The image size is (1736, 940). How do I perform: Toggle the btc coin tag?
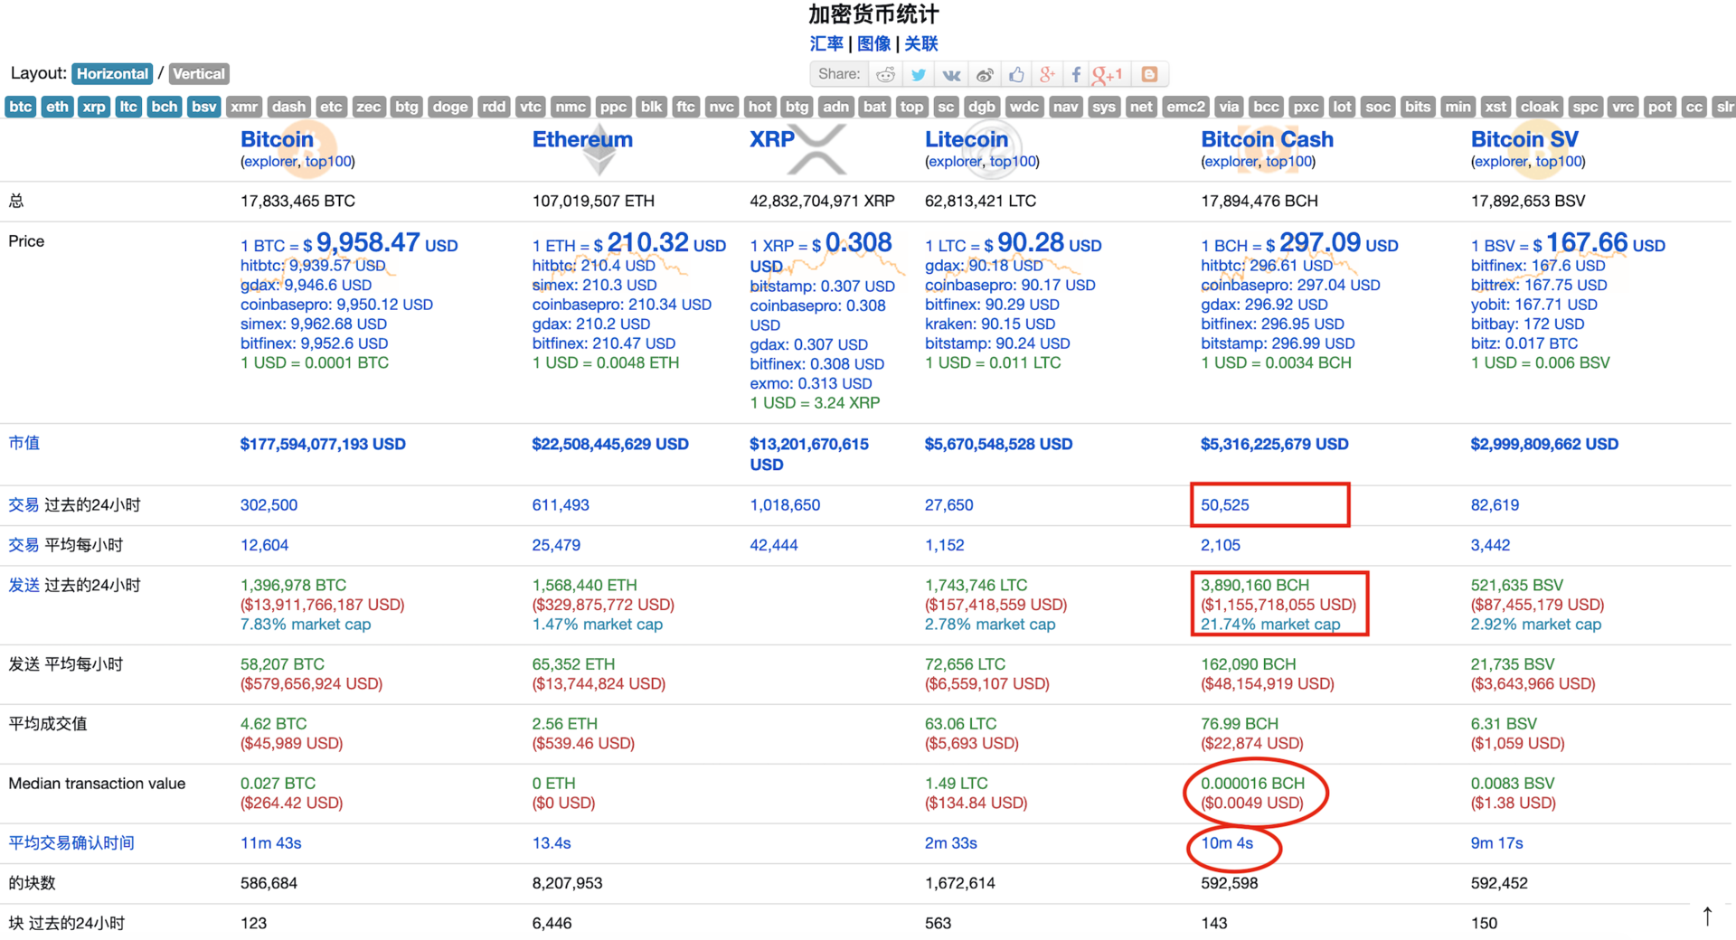[20, 107]
